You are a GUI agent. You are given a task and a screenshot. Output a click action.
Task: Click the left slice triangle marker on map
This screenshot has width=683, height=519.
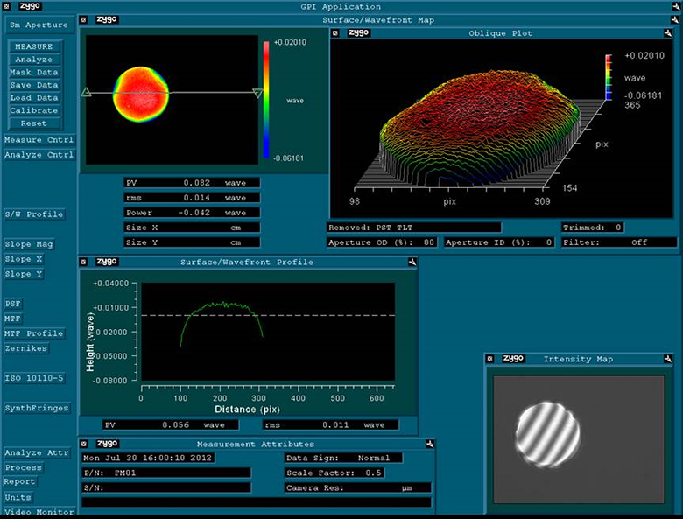86,92
